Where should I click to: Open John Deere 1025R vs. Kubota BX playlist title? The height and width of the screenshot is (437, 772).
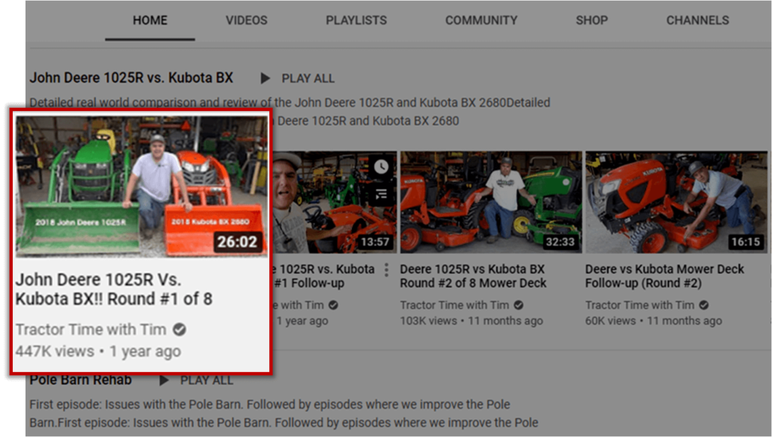point(131,78)
